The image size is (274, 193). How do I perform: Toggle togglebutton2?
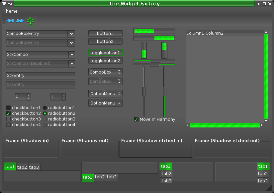coord(105,61)
